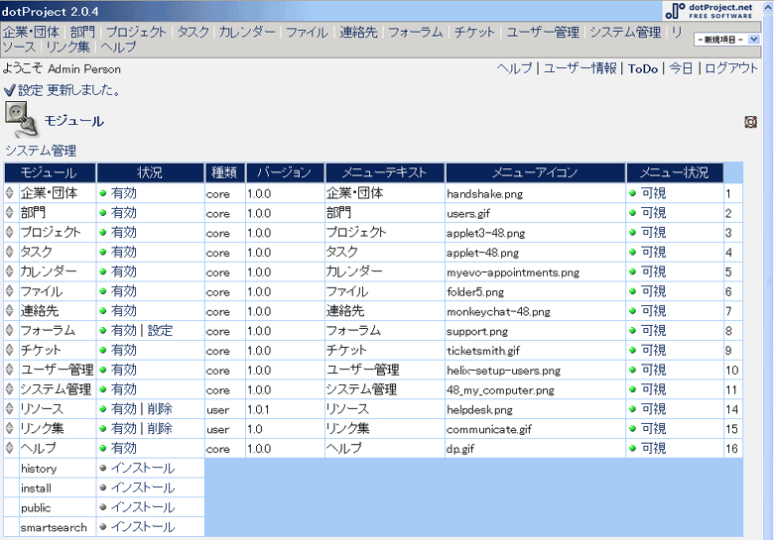Click grey status dot for public module
This screenshot has width=774, height=540.
(103, 507)
